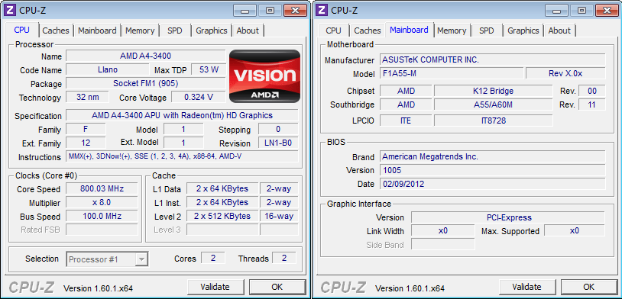Open About tab in left window
622x299 pixels.
pos(248,31)
